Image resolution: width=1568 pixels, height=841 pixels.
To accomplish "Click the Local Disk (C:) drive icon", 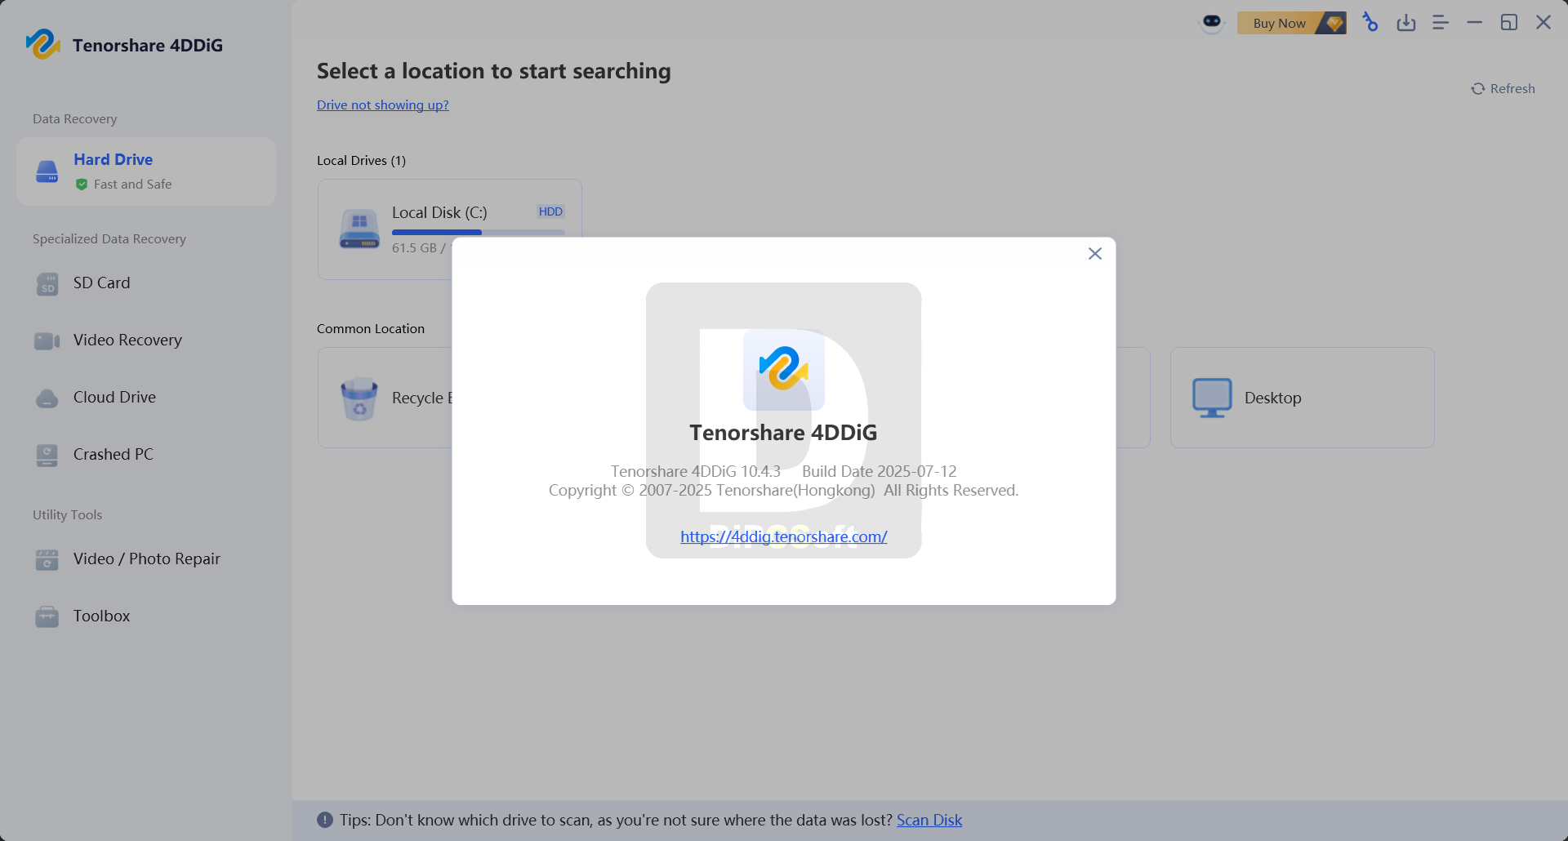I will (359, 229).
